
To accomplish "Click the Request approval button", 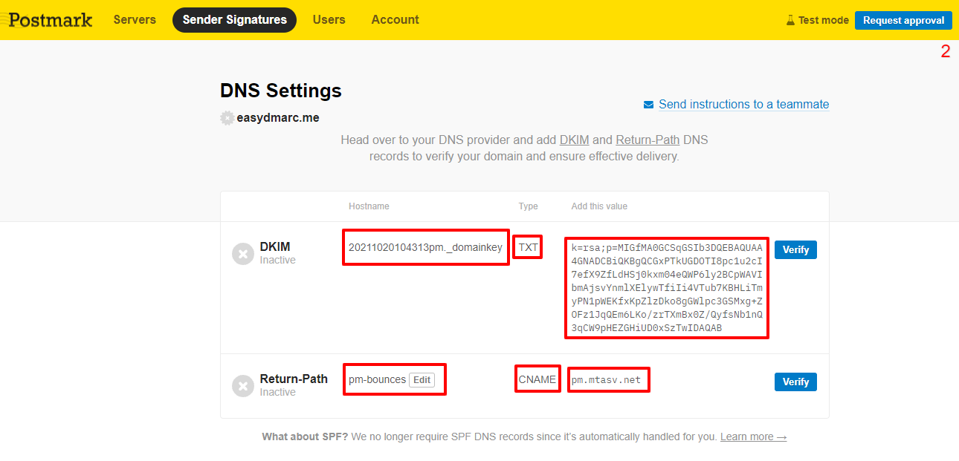I will click(x=903, y=20).
